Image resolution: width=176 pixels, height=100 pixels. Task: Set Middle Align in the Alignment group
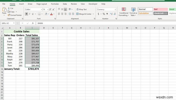point(62,9)
